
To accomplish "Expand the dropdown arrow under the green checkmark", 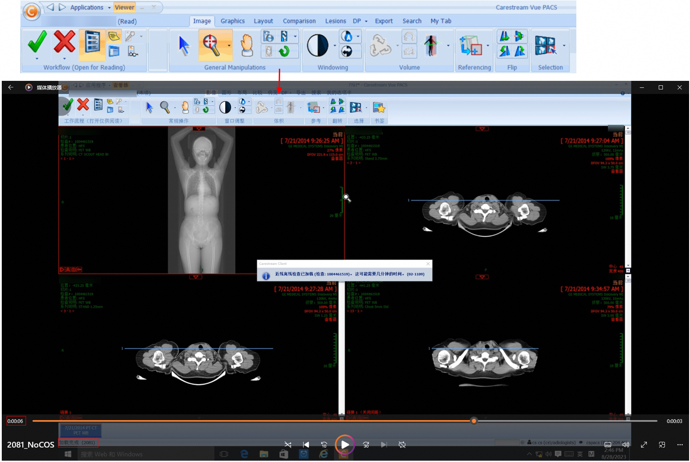I will [x=37, y=59].
